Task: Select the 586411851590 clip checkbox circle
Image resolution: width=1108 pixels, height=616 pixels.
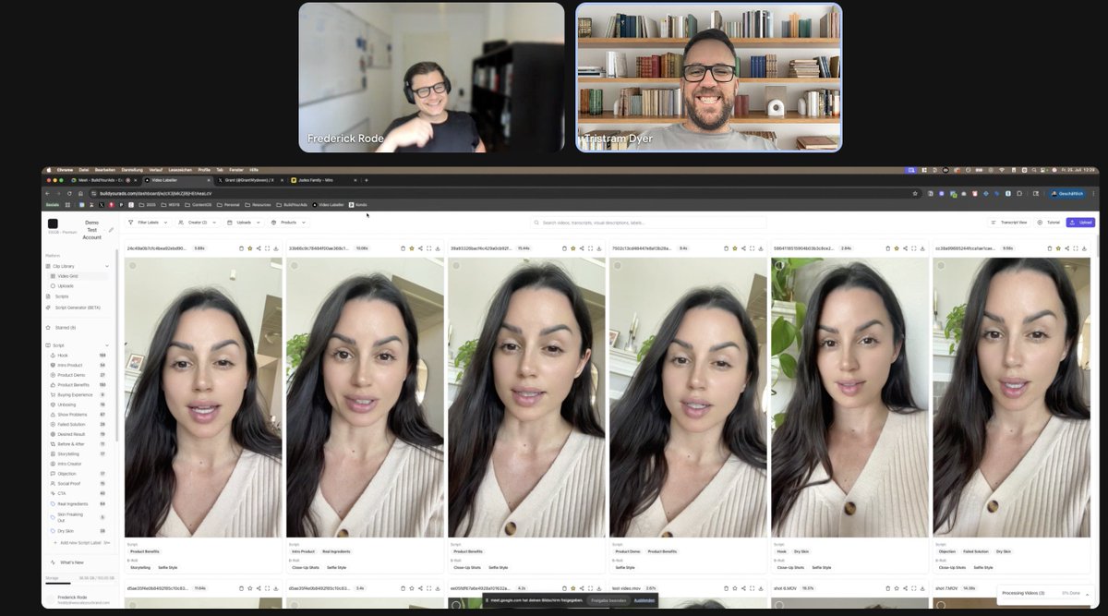Action: coord(779,266)
